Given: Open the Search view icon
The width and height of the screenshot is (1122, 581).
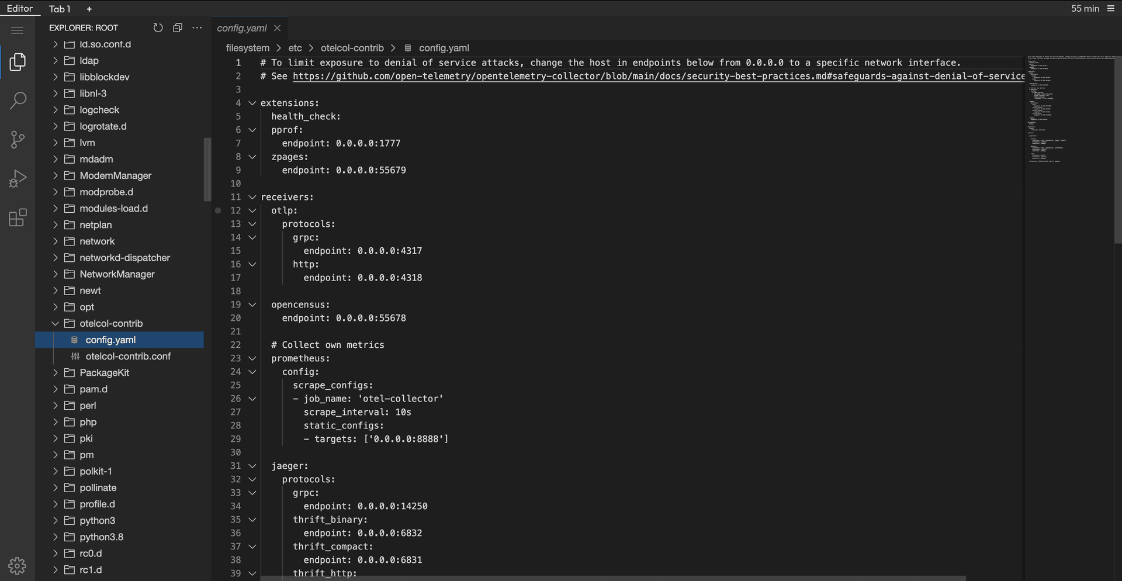Looking at the screenshot, I should tap(18, 101).
